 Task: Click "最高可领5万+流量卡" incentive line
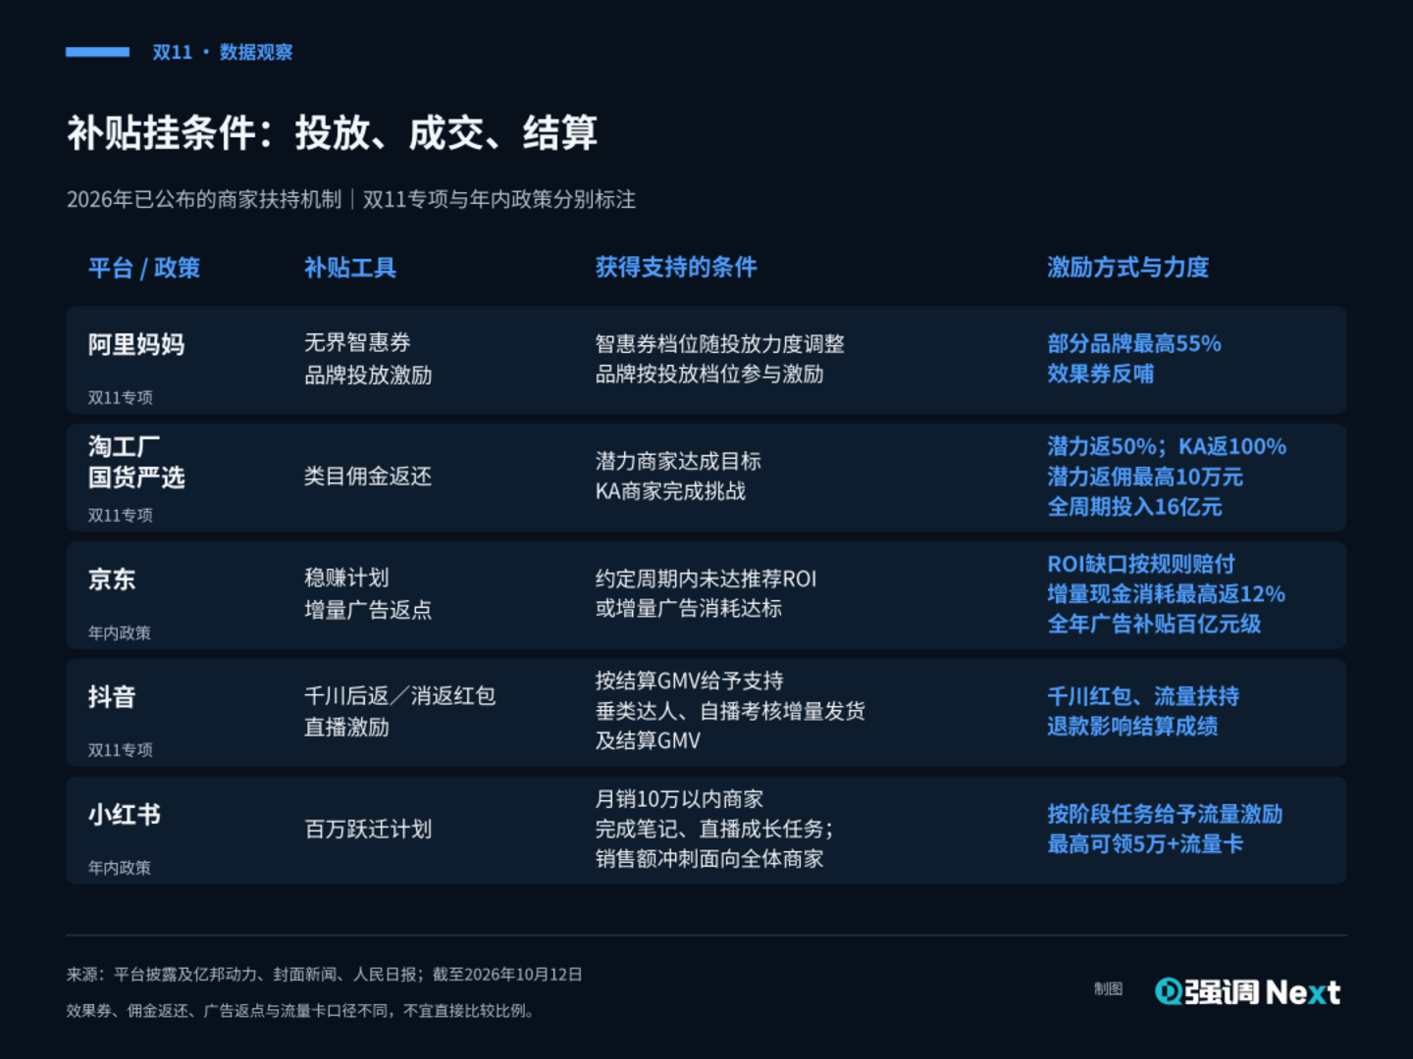tap(1145, 843)
